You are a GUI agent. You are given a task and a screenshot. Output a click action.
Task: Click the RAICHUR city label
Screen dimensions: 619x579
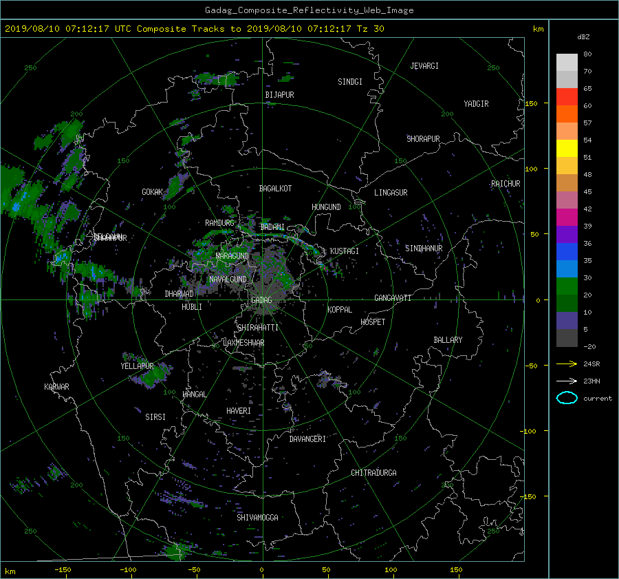point(506,184)
